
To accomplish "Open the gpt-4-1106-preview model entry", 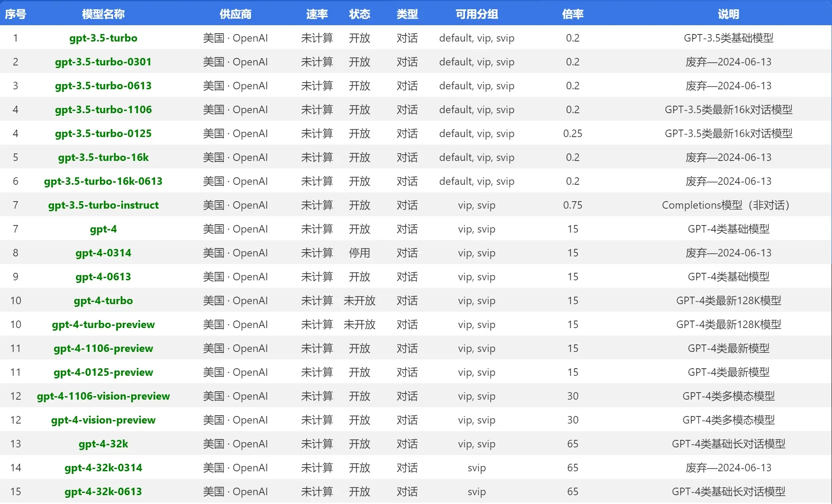I will point(103,348).
